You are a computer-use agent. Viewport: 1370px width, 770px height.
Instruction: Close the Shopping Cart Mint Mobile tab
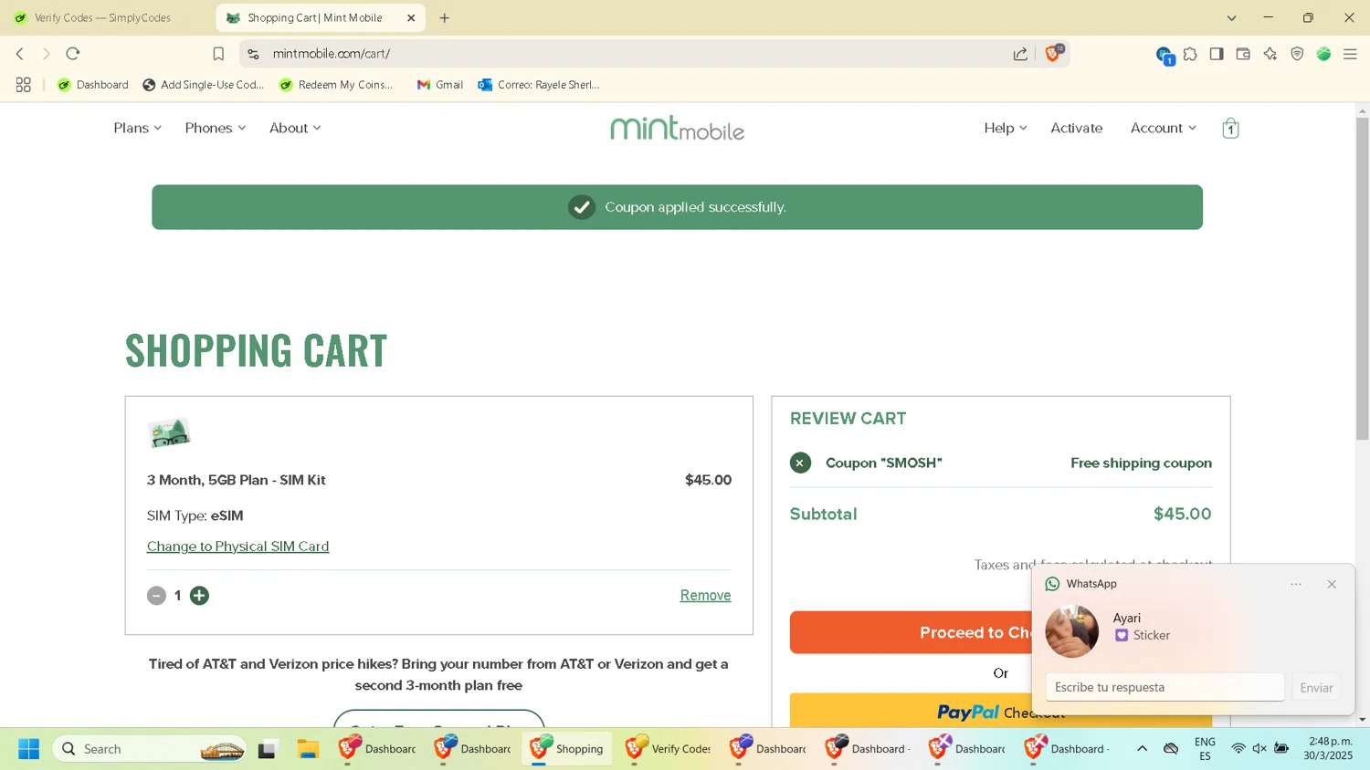click(x=411, y=17)
